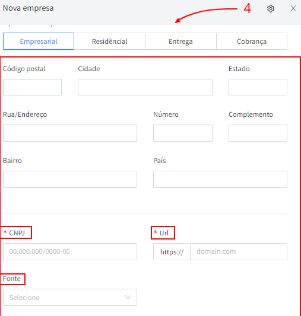Switch to the Residêncial tab
Viewport: 301px width, 316px height.
110,42
